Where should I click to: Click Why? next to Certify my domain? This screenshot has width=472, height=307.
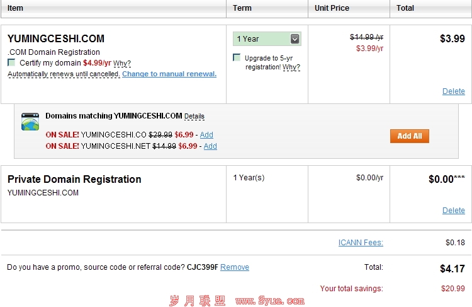click(122, 63)
